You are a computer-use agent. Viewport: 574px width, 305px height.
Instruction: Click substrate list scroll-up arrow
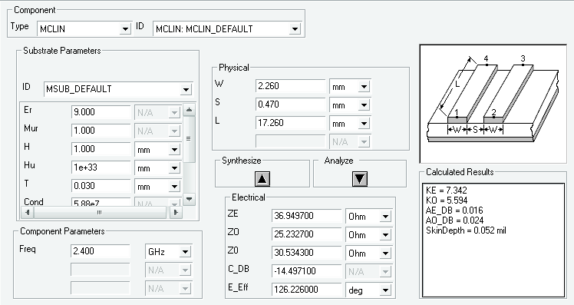point(189,110)
